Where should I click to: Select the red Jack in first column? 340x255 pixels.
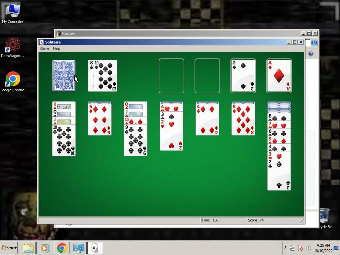tap(64, 120)
